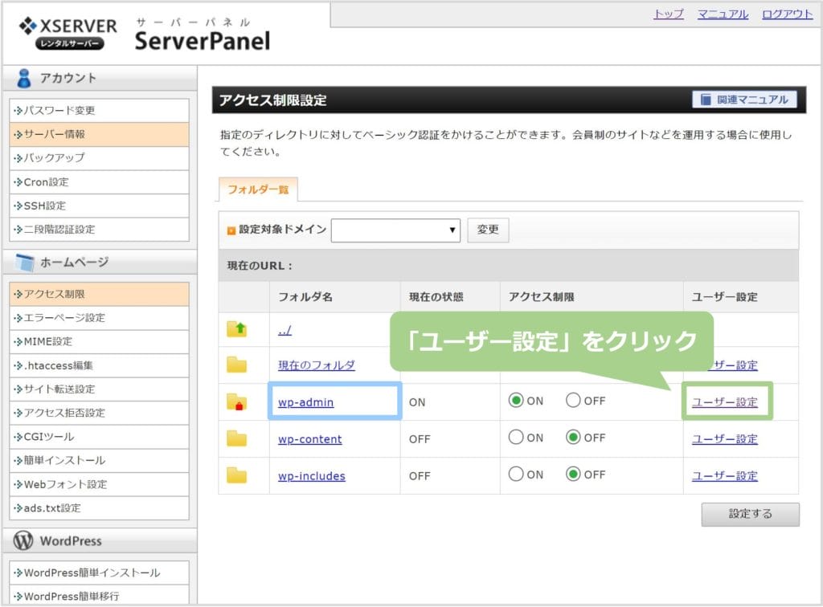The image size is (823, 607).
Task: Click the ログアウト link at top
Action: click(x=787, y=14)
